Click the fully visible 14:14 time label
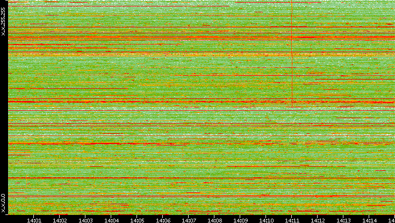 coord(369,219)
